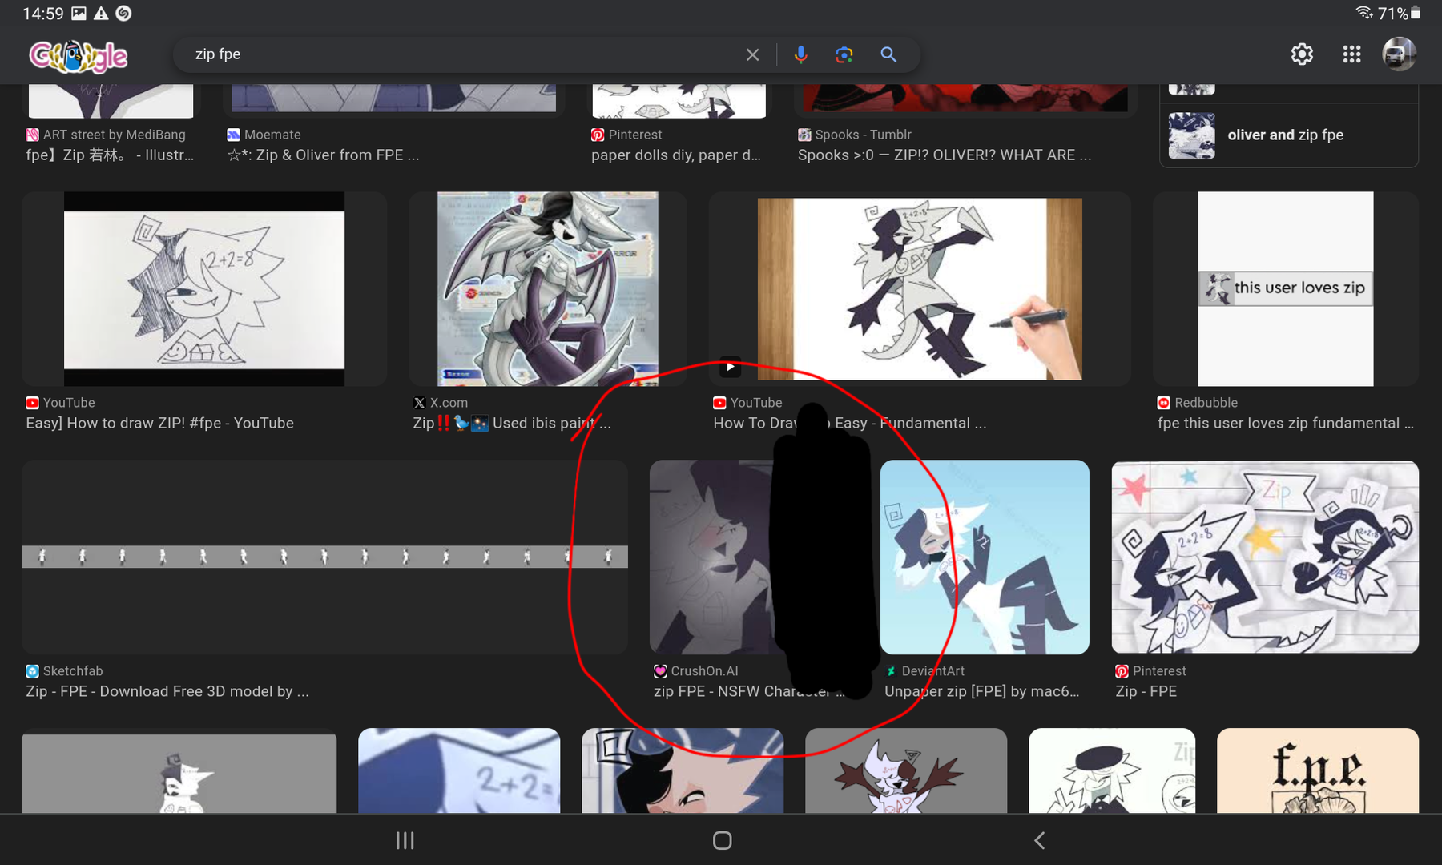Open the small gray Zip sprite thumbnail
Screen dimensions: 1442x865
tap(179, 774)
